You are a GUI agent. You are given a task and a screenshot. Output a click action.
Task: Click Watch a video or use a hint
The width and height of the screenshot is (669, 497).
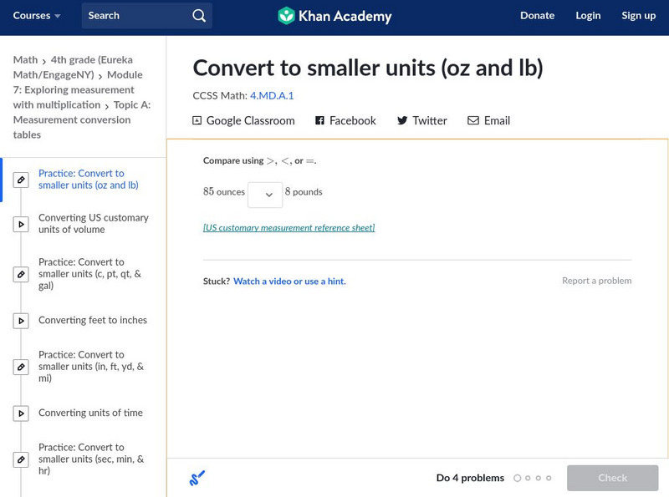pos(289,281)
